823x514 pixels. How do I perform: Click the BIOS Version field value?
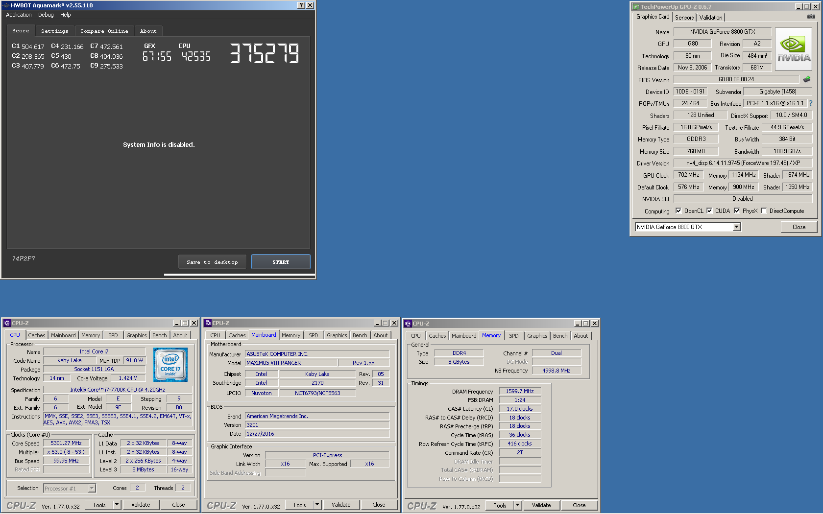[x=736, y=79]
